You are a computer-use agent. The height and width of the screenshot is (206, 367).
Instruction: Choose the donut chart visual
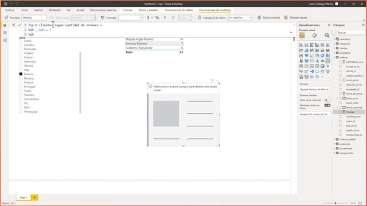pyautogui.click(x=322, y=56)
